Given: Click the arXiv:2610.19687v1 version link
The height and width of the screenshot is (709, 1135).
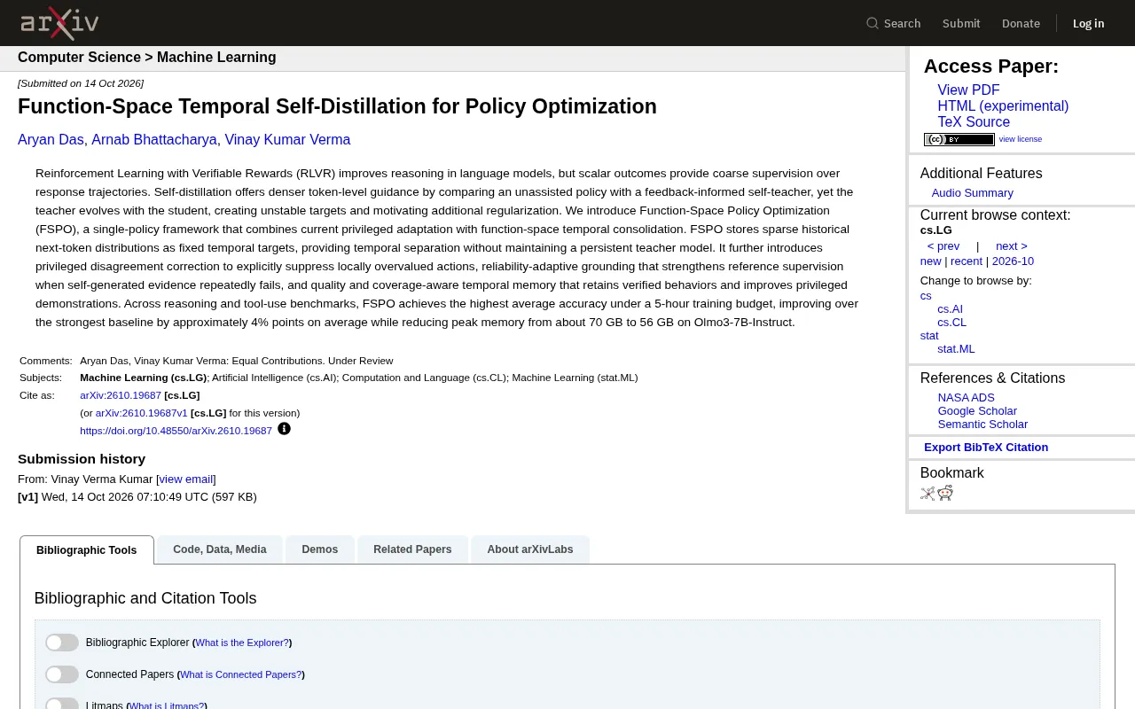Looking at the screenshot, I should (142, 413).
